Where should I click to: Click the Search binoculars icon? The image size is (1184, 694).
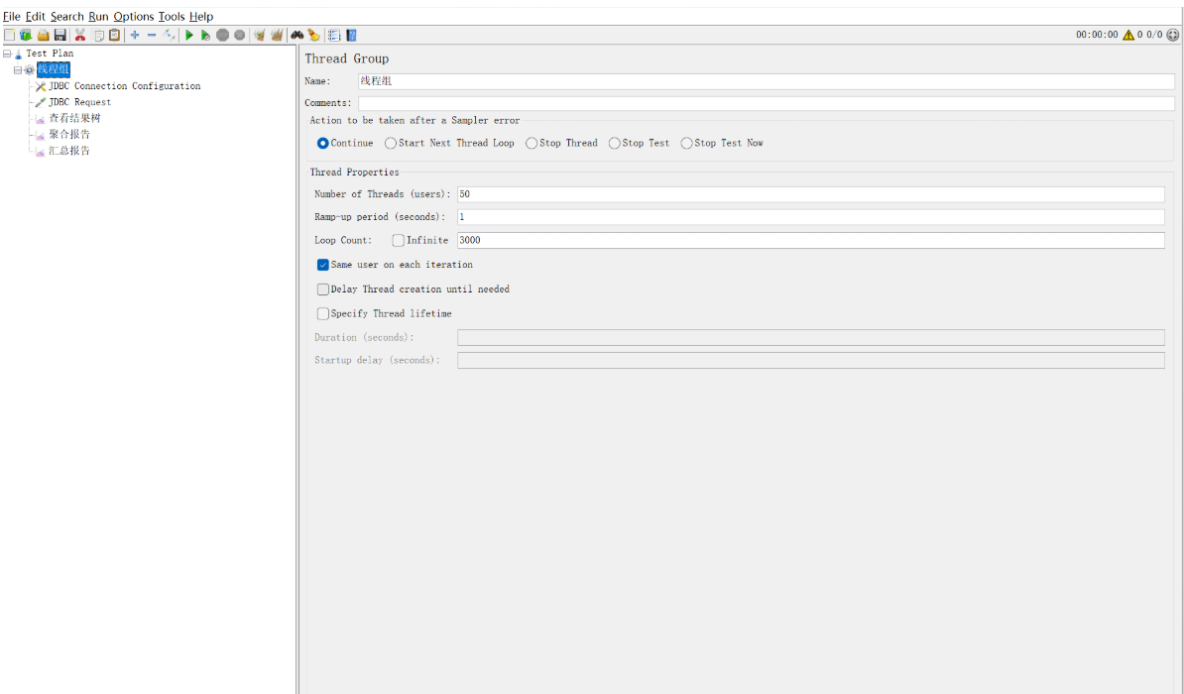[x=297, y=35]
